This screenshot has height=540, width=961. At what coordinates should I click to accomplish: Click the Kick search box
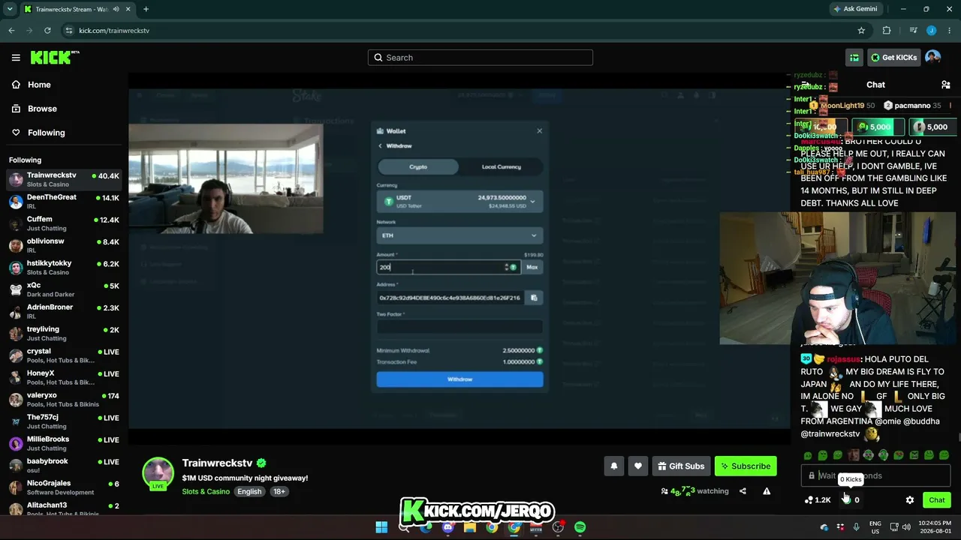tap(480, 58)
